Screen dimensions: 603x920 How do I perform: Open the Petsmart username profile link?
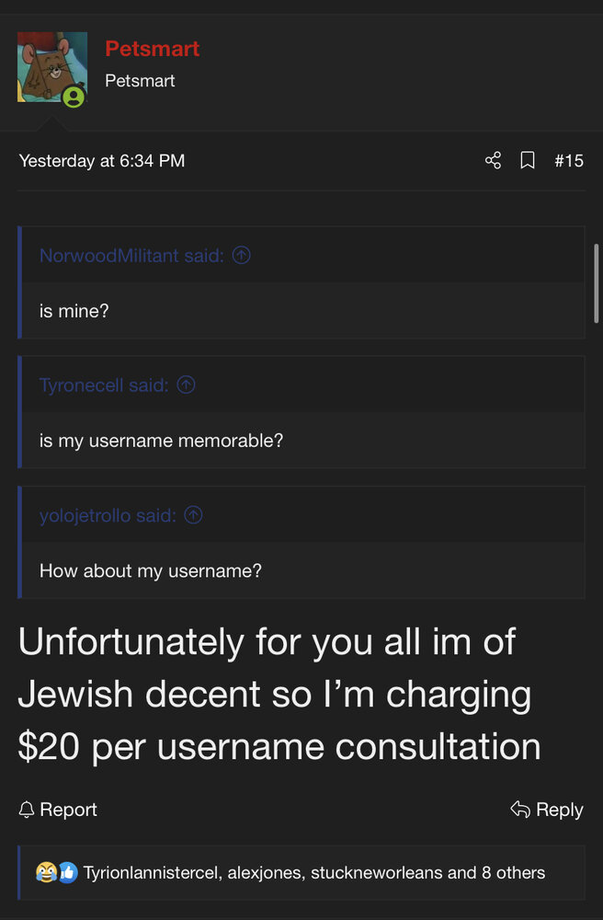point(152,49)
